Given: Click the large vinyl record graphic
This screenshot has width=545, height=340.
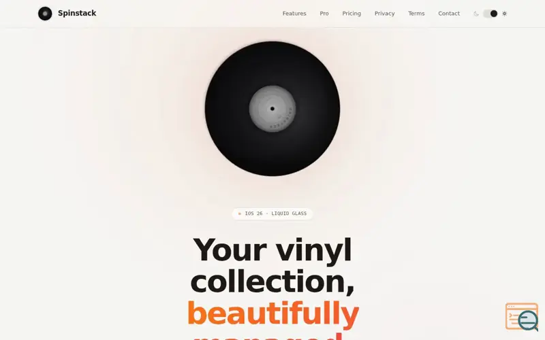Looking at the screenshot, I should pyautogui.click(x=272, y=109).
